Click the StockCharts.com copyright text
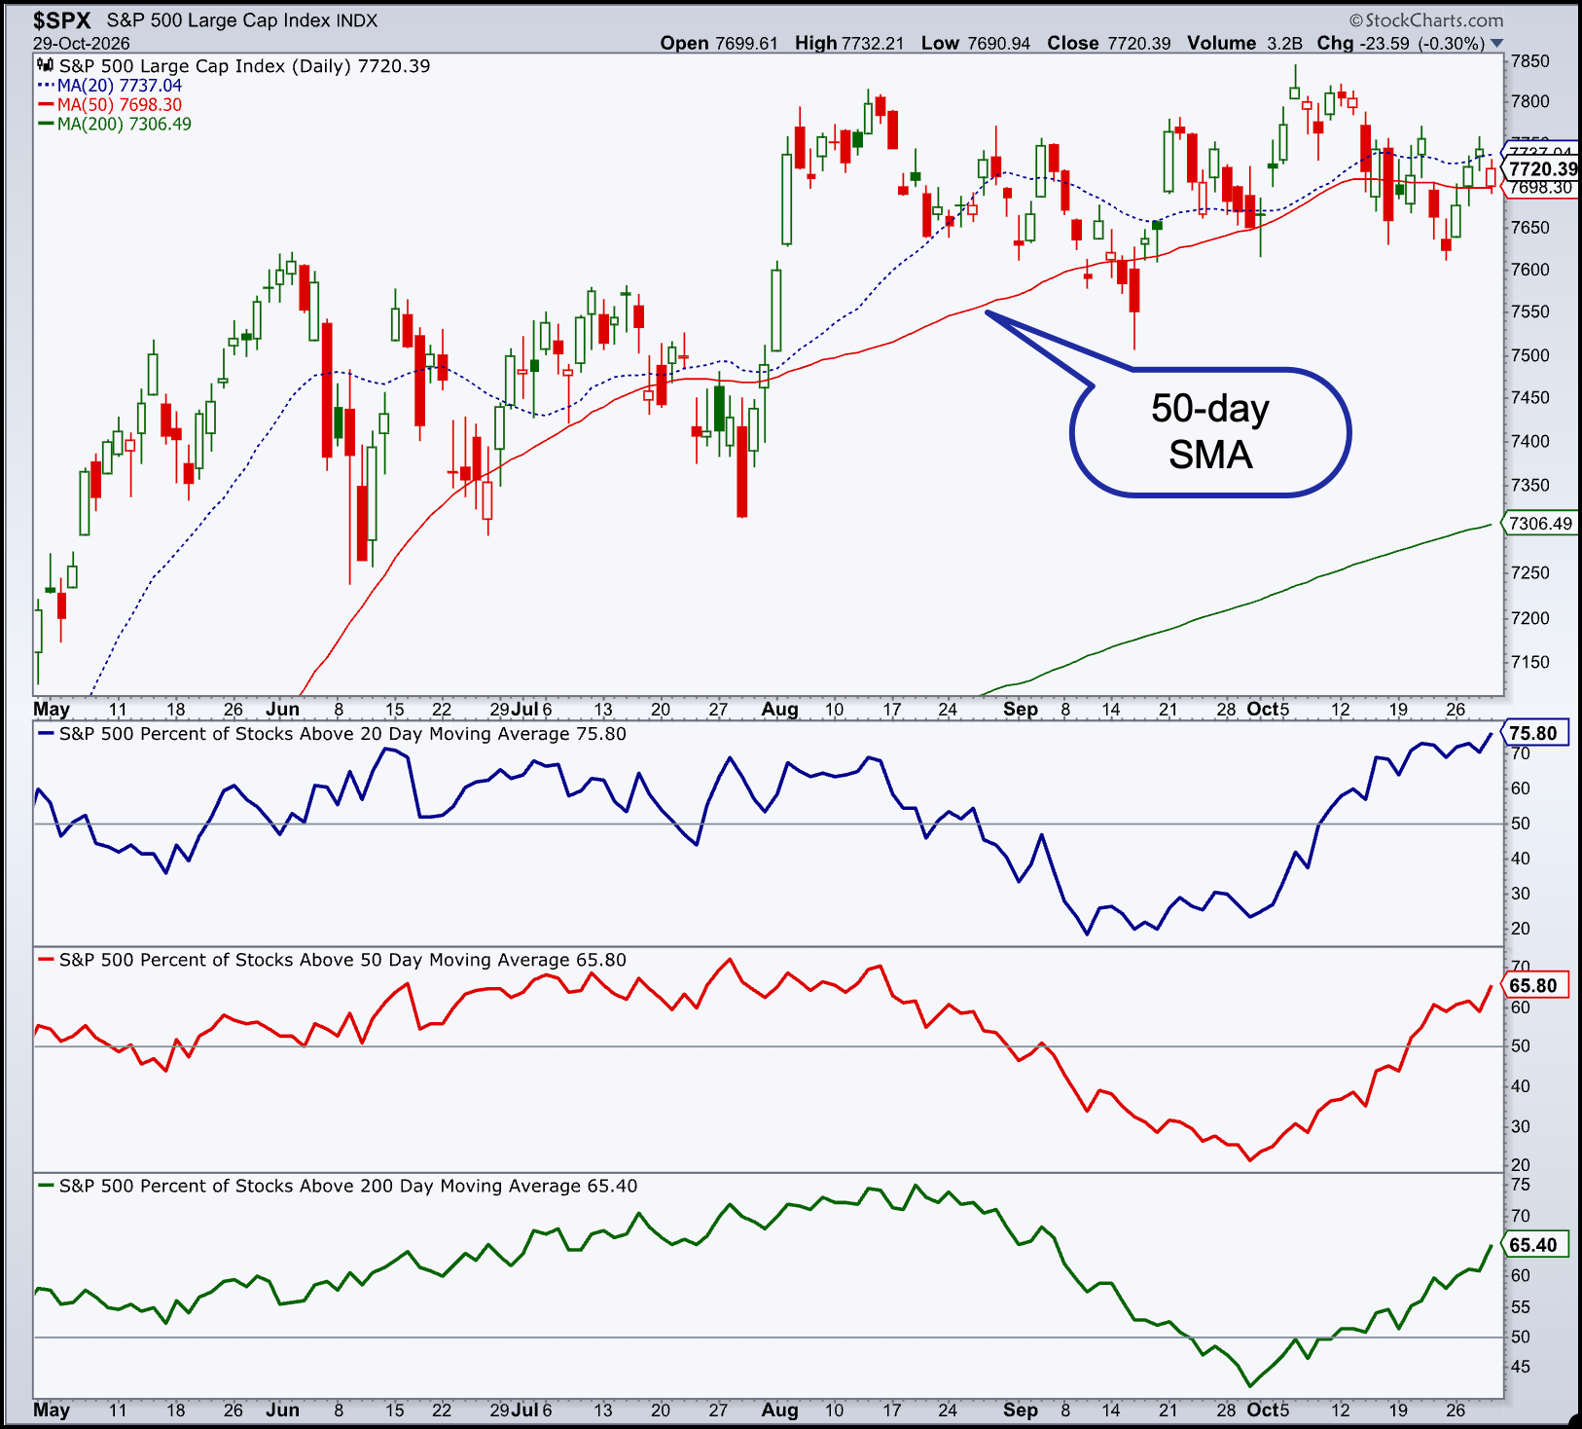 pos(1426,20)
